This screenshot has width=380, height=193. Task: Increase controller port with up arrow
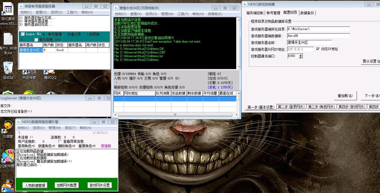tap(301, 55)
